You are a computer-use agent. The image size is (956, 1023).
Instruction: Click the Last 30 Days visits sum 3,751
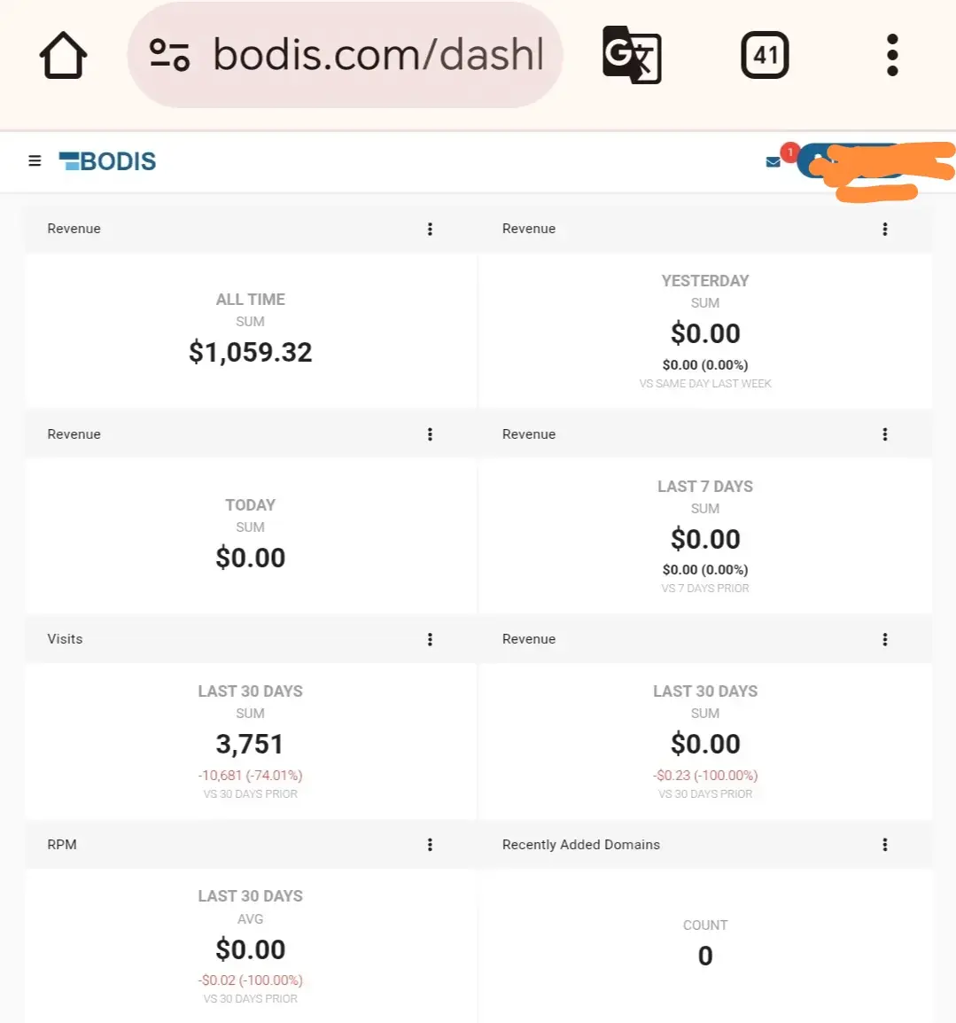coord(250,743)
